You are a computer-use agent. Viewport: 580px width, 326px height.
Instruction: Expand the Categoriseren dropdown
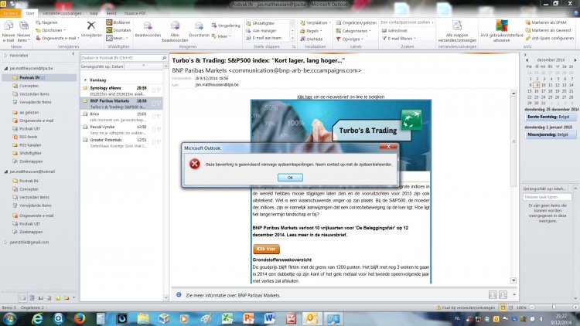point(360,29)
